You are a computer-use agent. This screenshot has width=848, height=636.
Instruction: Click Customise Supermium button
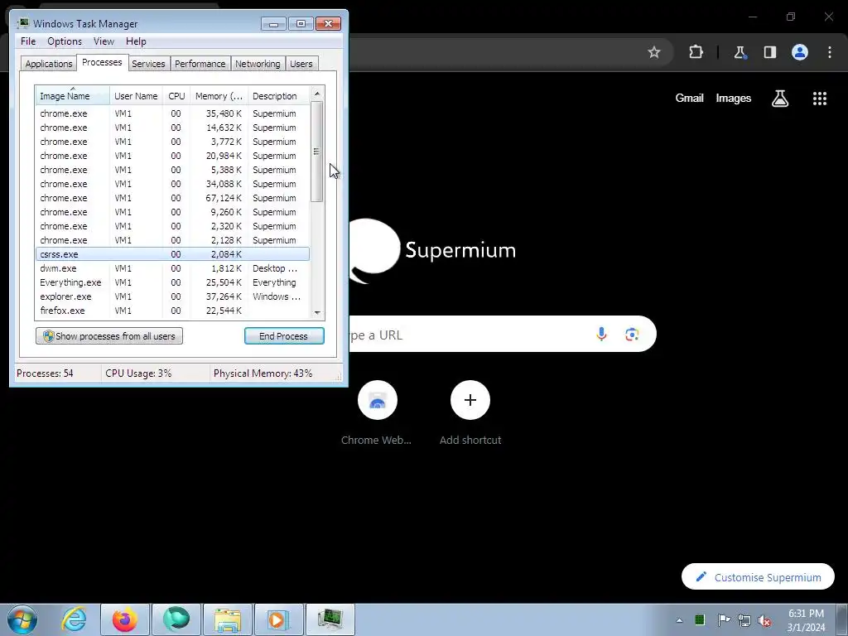[758, 577]
